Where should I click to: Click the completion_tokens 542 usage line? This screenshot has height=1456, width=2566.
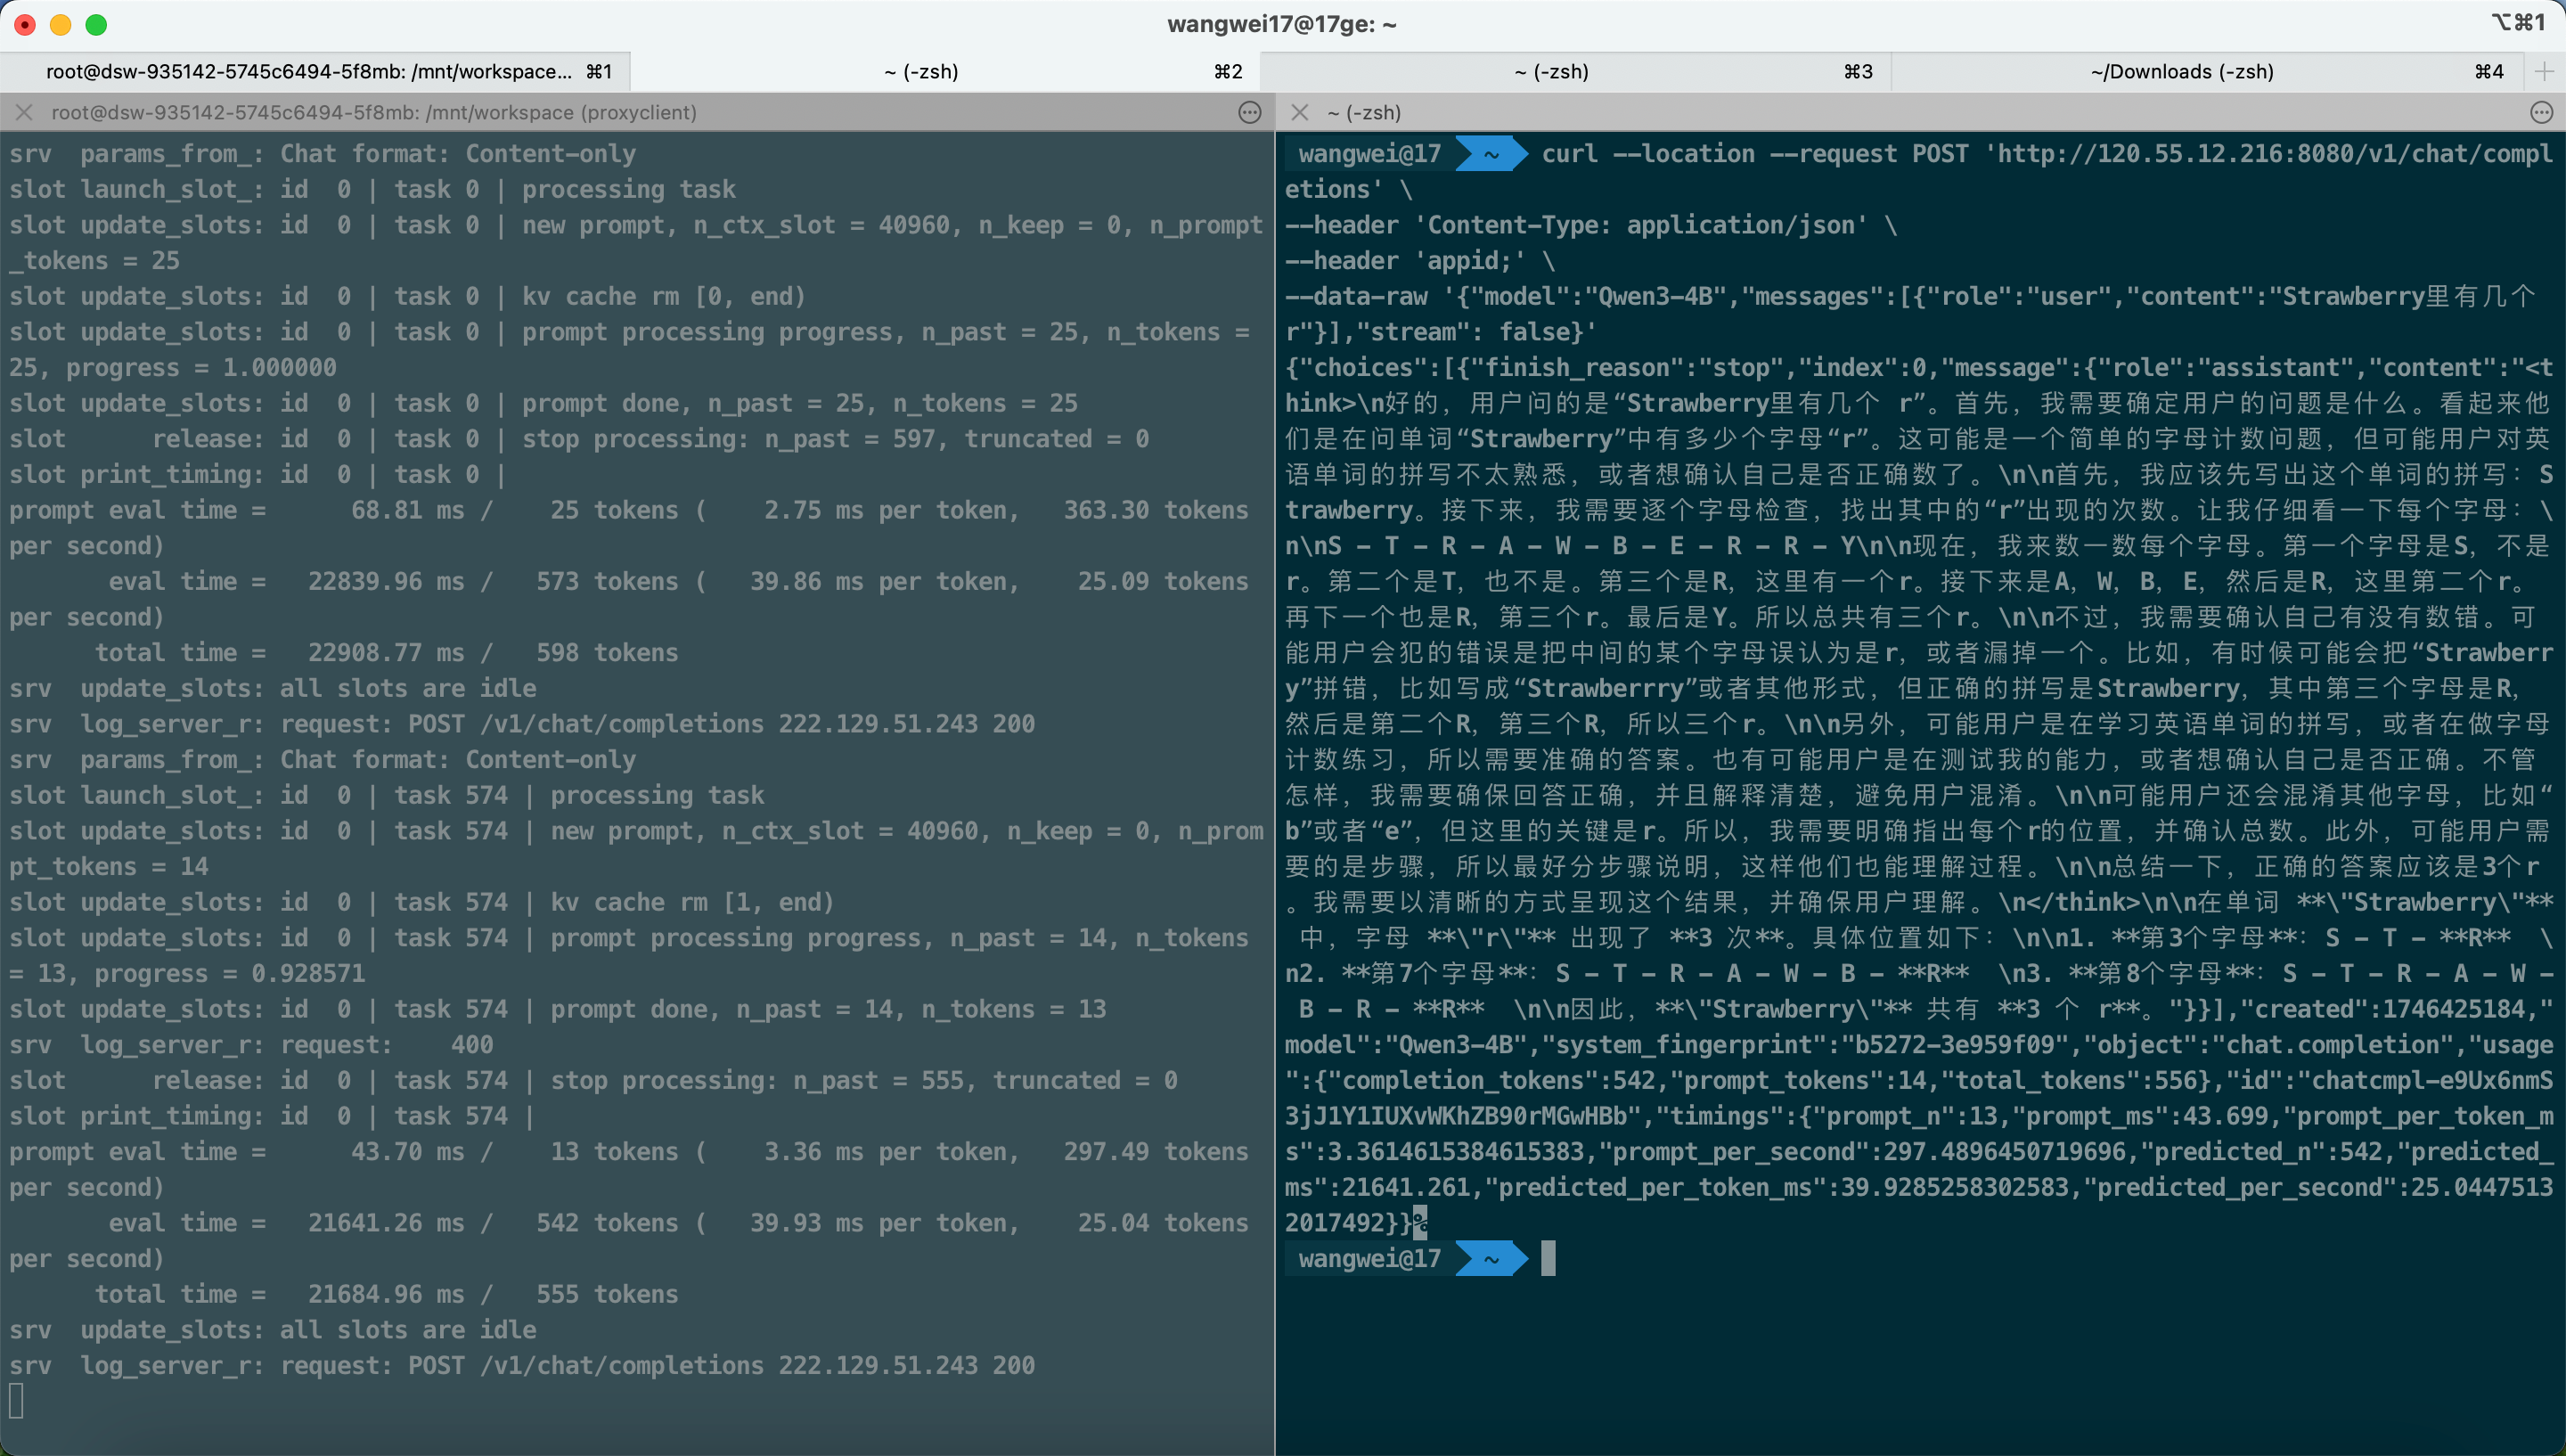1919,1080
